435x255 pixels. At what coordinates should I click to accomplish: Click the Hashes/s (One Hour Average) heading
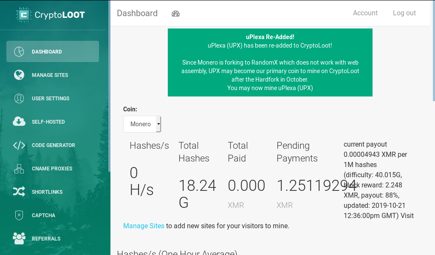click(x=177, y=252)
